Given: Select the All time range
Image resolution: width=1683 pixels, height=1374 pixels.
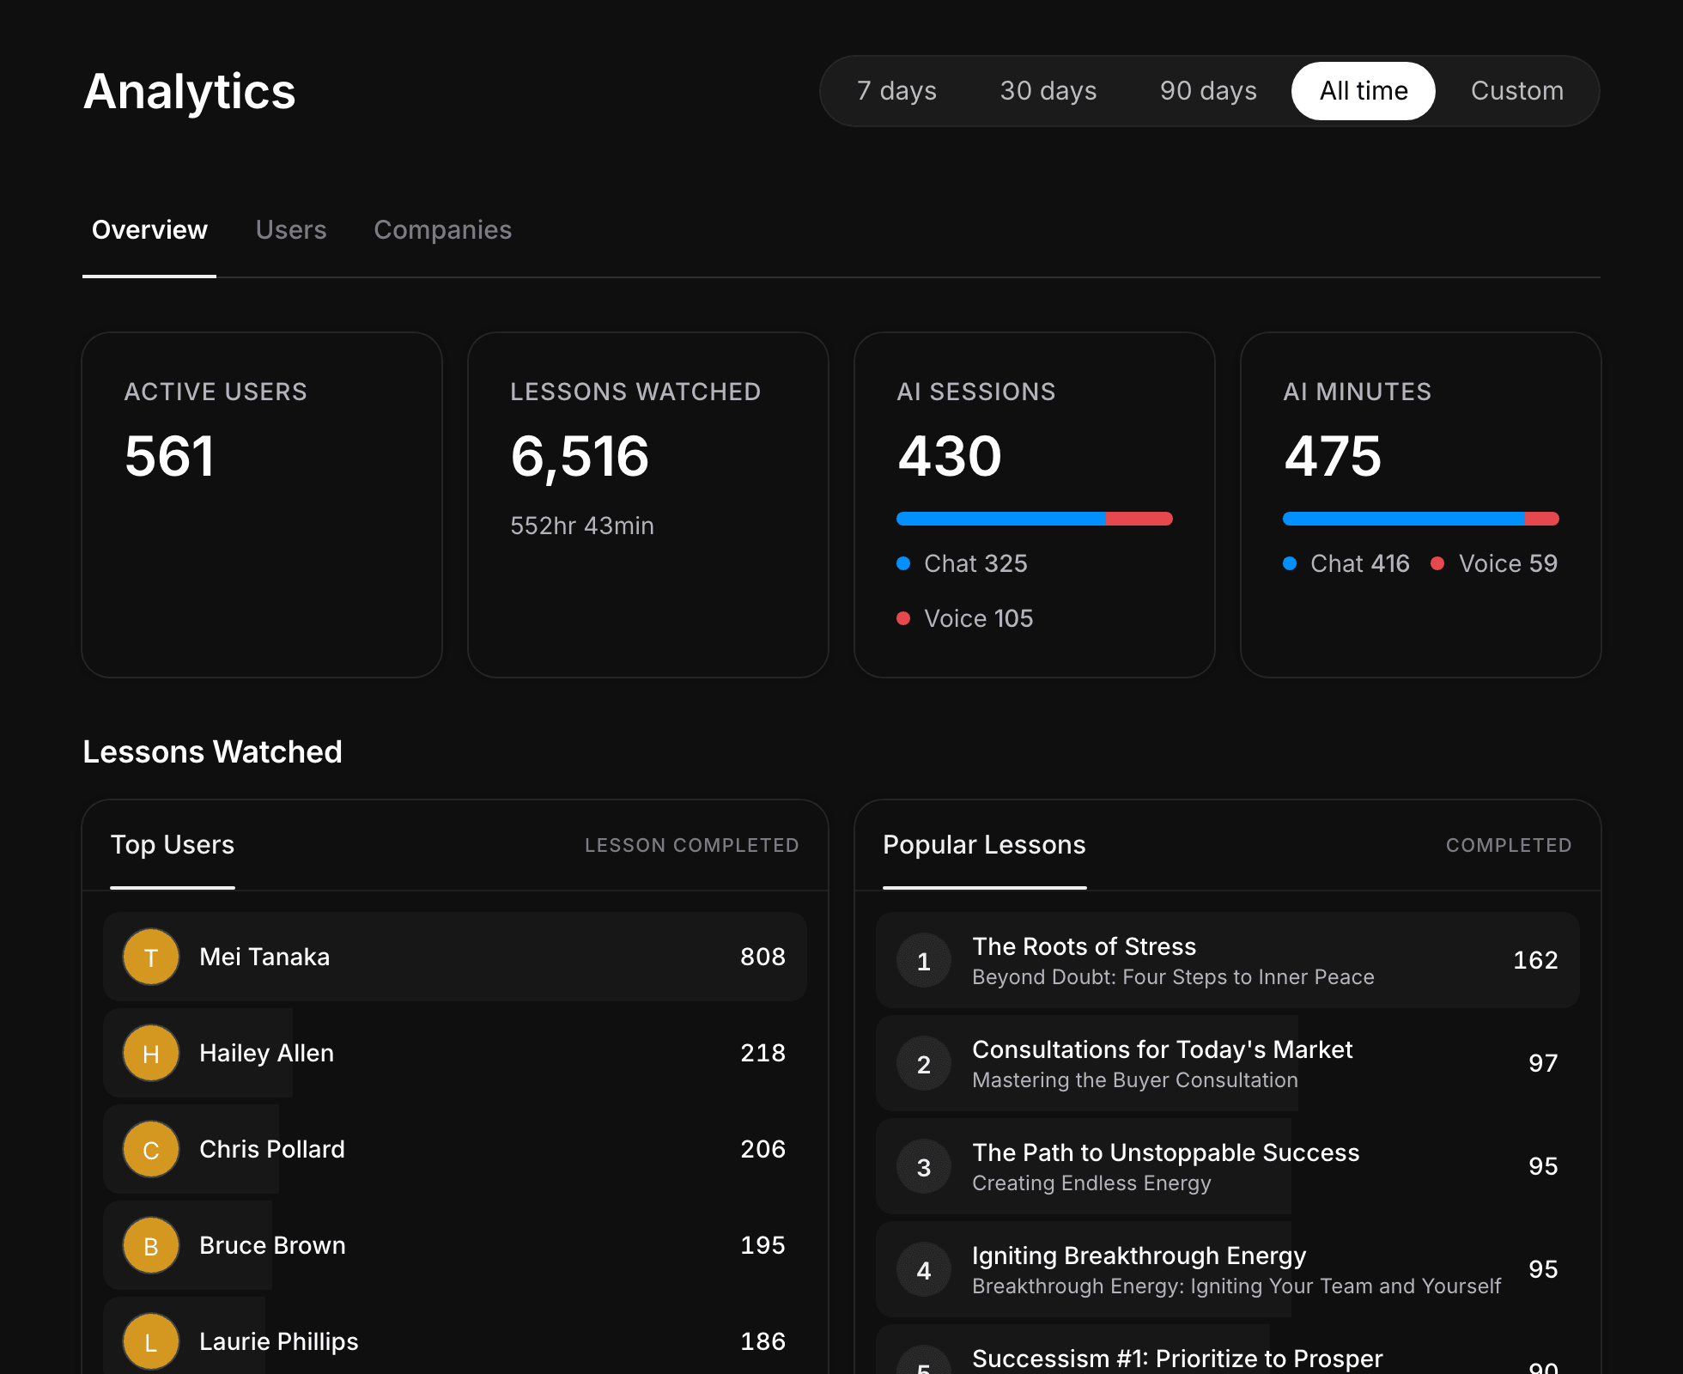Looking at the screenshot, I should click(1364, 91).
